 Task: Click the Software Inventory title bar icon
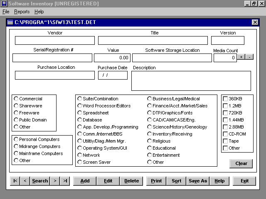click(4, 4)
